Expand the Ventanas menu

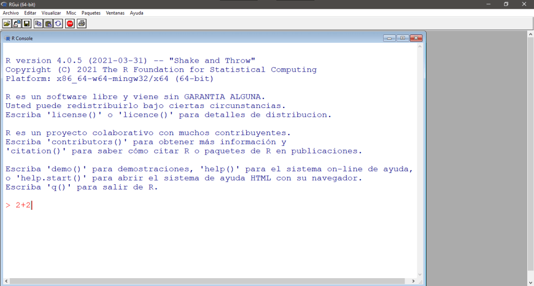point(115,13)
